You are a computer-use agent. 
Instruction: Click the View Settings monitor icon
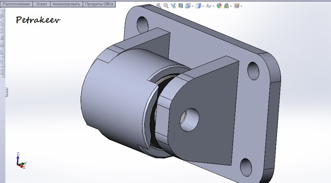coord(237,6)
